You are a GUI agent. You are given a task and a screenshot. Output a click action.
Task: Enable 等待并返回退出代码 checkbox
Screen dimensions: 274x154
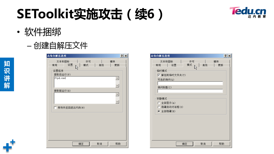(55, 108)
